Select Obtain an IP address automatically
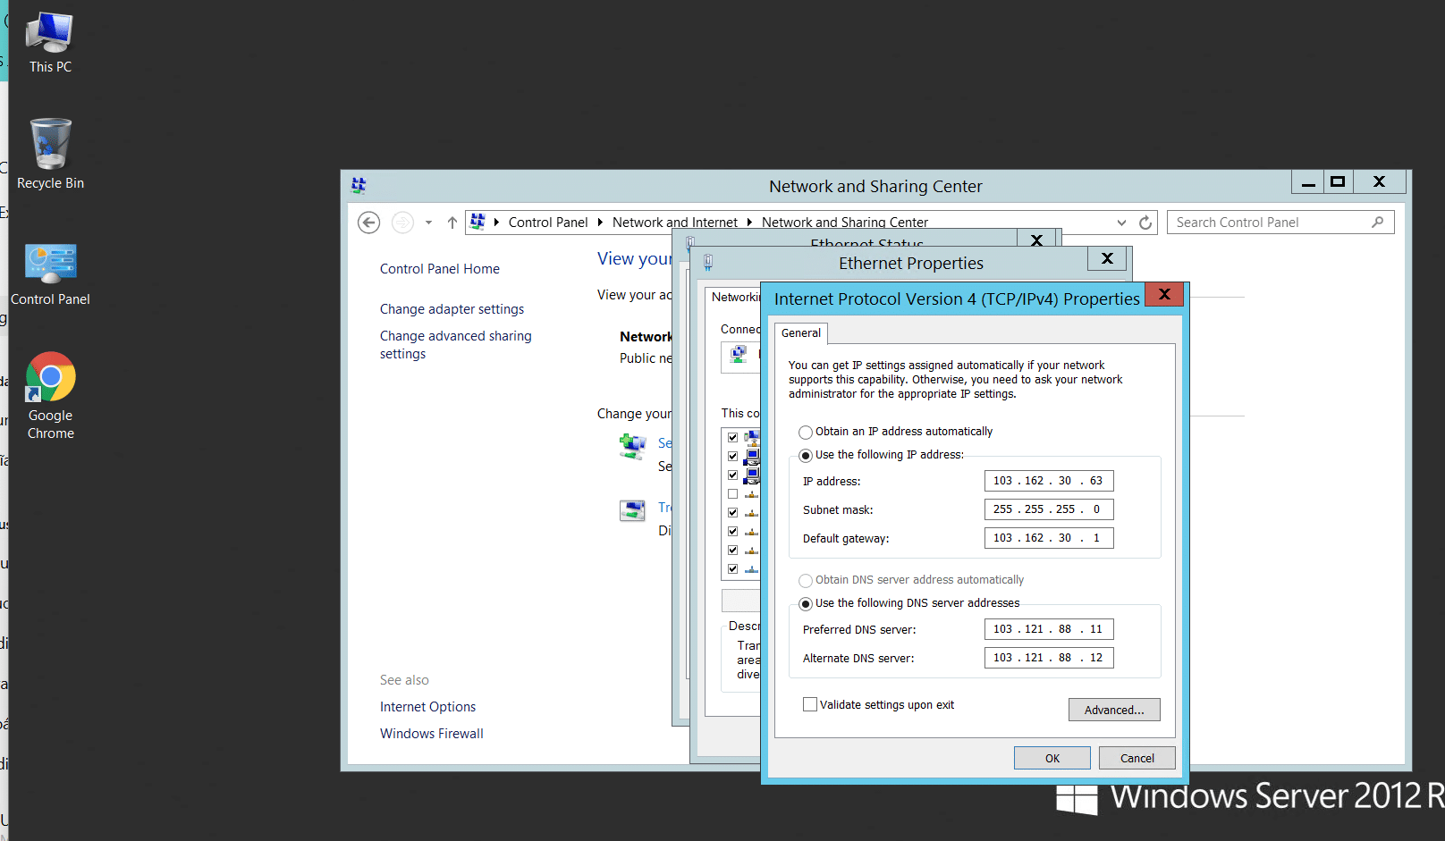1445x841 pixels. [x=806, y=432]
